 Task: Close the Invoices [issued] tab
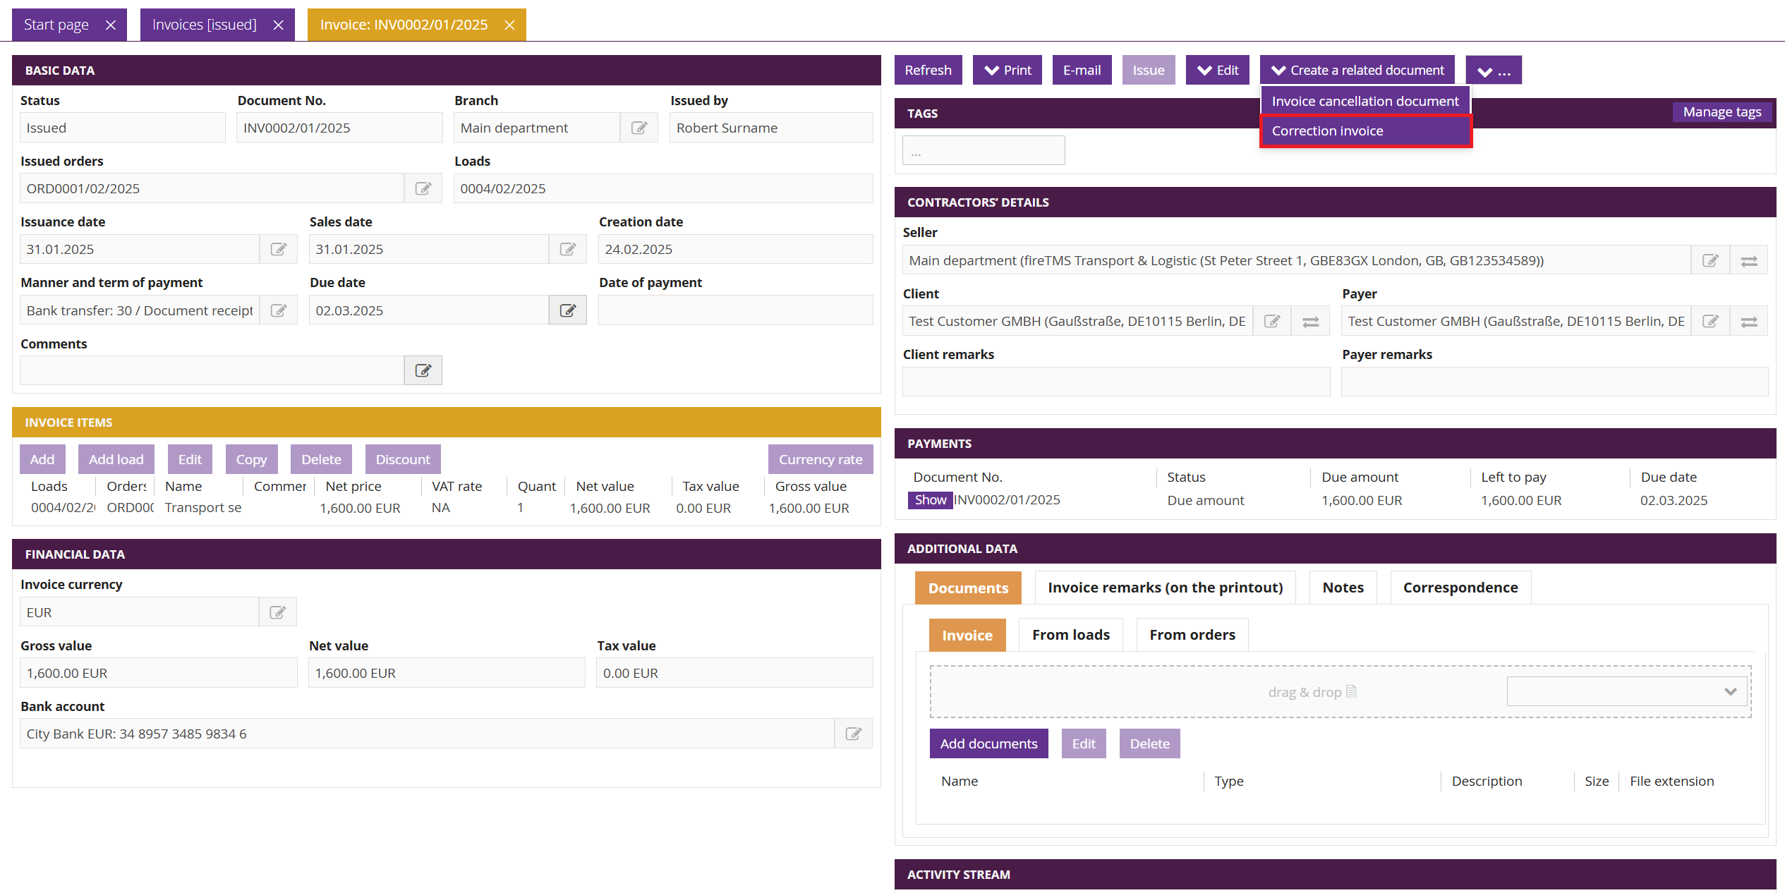click(x=279, y=25)
